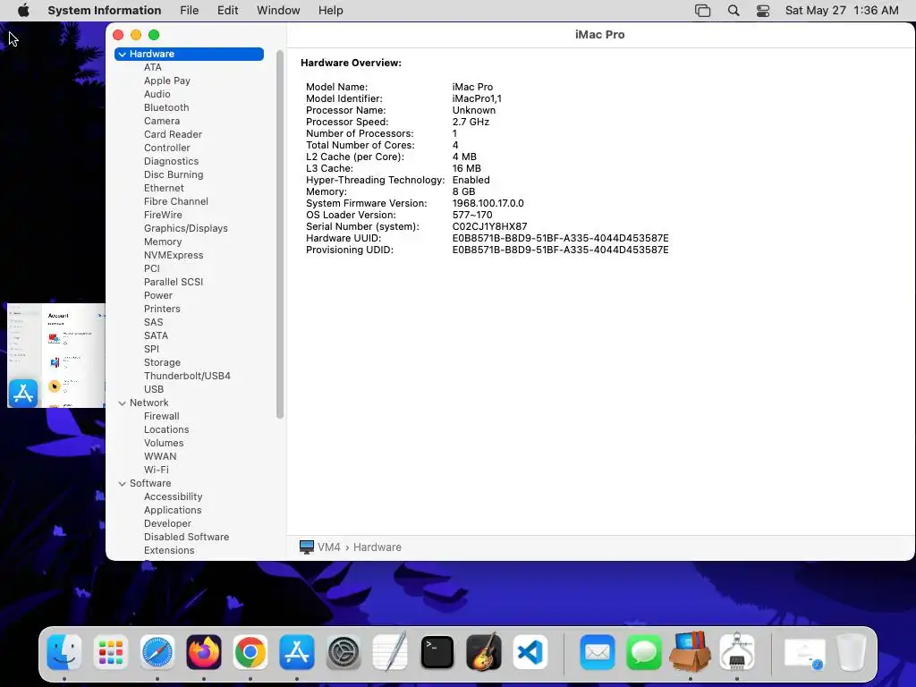Launch Launchpad from the Dock

(x=110, y=652)
